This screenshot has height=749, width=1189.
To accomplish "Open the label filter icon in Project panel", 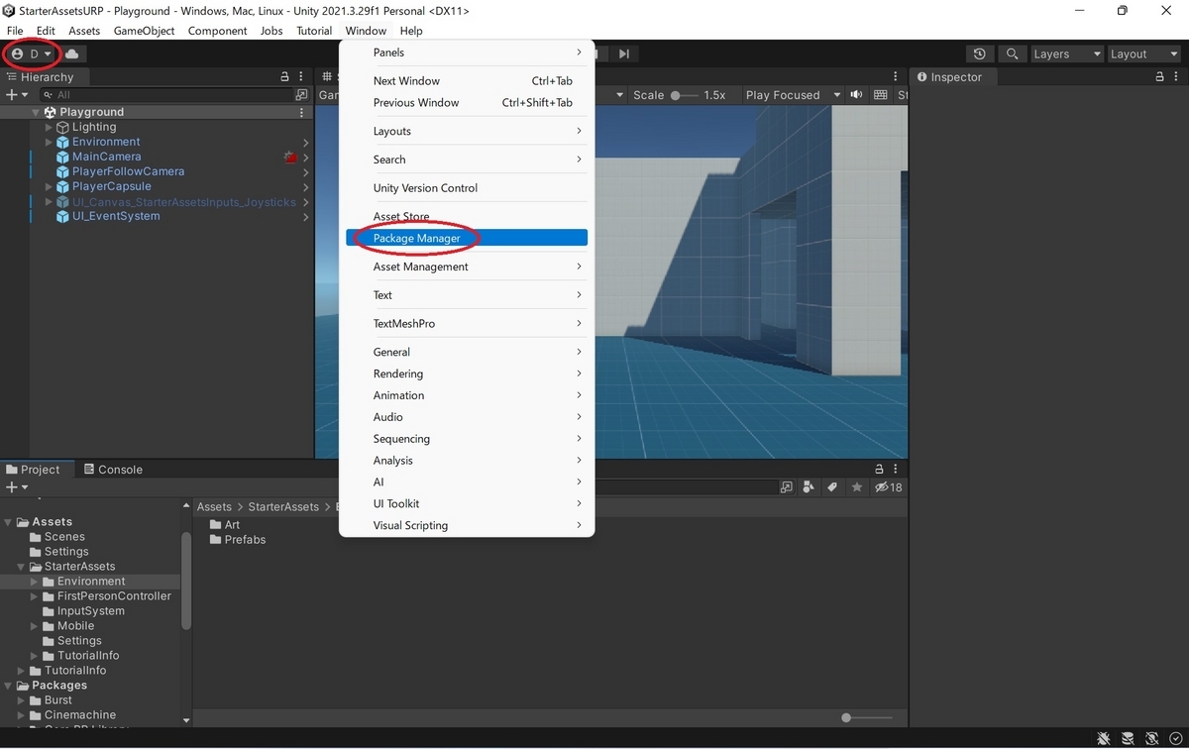I will (x=831, y=487).
